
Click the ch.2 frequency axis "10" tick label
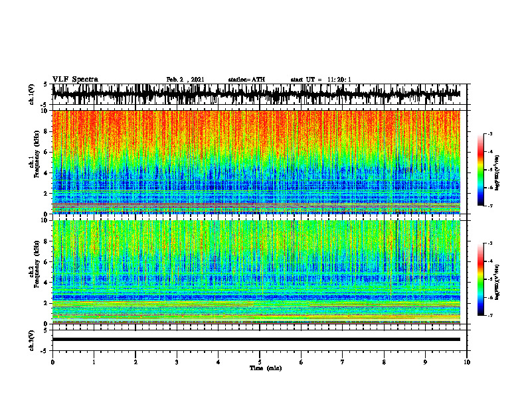click(x=45, y=220)
